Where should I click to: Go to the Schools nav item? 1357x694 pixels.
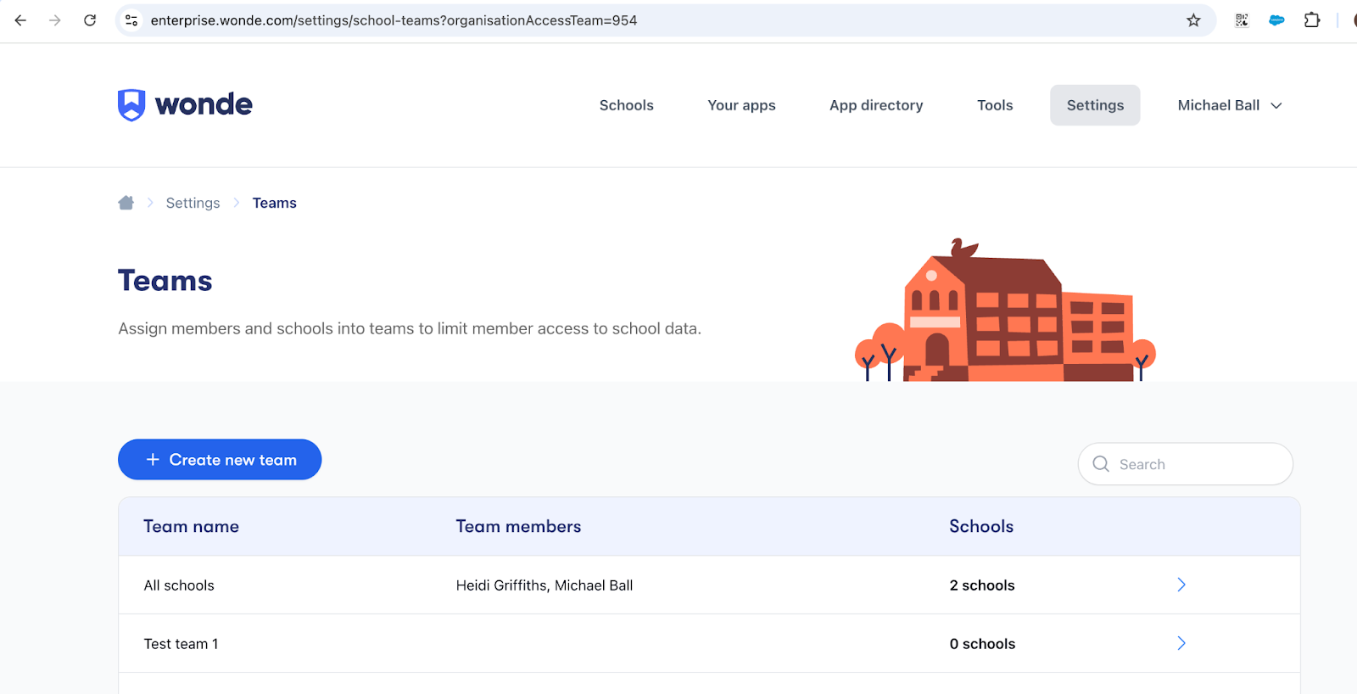point(626,105)
